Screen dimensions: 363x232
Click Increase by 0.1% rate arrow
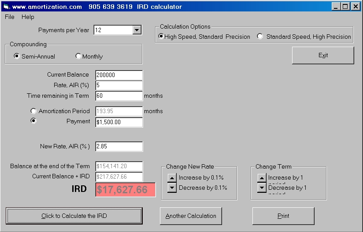(172, 178)
